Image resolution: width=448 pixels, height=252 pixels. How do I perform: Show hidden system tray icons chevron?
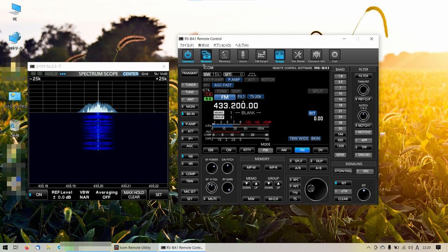[x=369, y=247]
